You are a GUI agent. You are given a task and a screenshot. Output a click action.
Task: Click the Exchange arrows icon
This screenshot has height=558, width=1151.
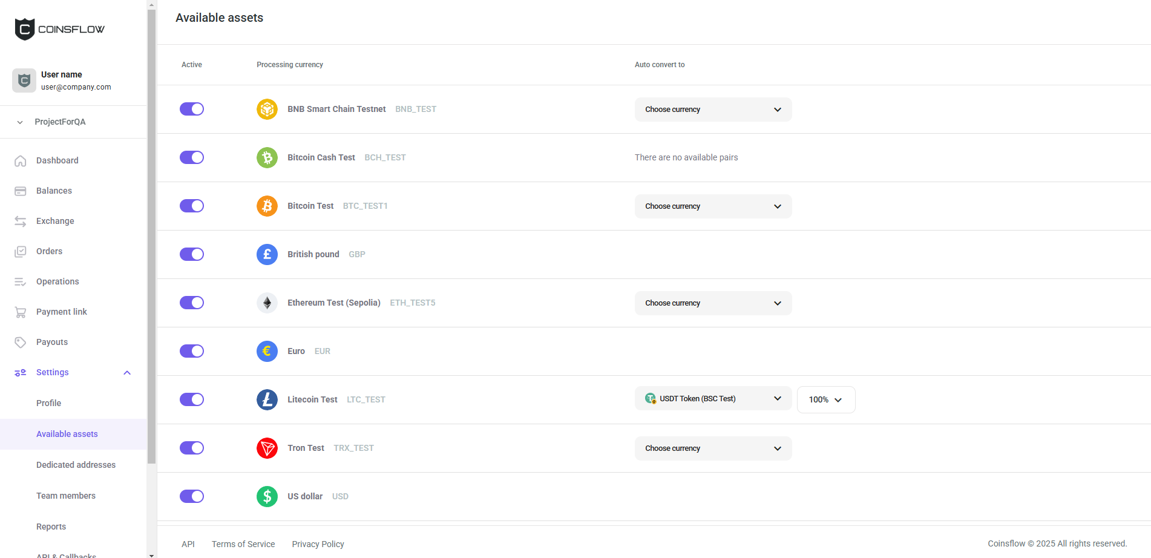coord(21,222)
